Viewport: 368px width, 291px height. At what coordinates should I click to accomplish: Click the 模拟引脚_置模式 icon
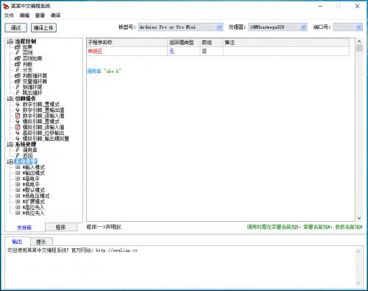pos(18,122)
